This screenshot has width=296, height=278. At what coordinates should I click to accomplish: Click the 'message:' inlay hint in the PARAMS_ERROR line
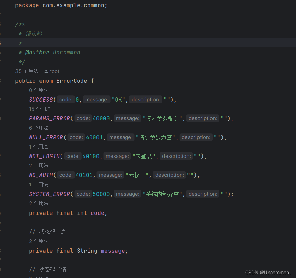click(128, 118)
